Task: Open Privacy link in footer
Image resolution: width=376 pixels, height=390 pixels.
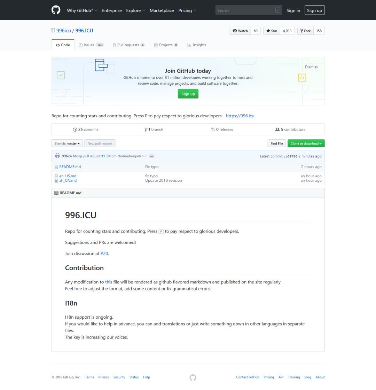Action: pyautogui.click(x=103, y=377)
